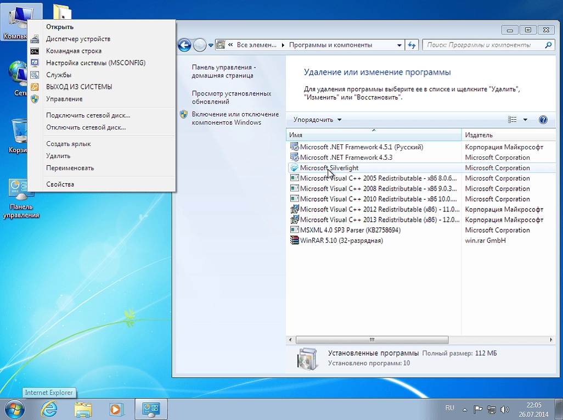Image resolution: width=563 pixels, height=420 pixels.
Task: Select Управление in context menu
Action: click(102, 99)
